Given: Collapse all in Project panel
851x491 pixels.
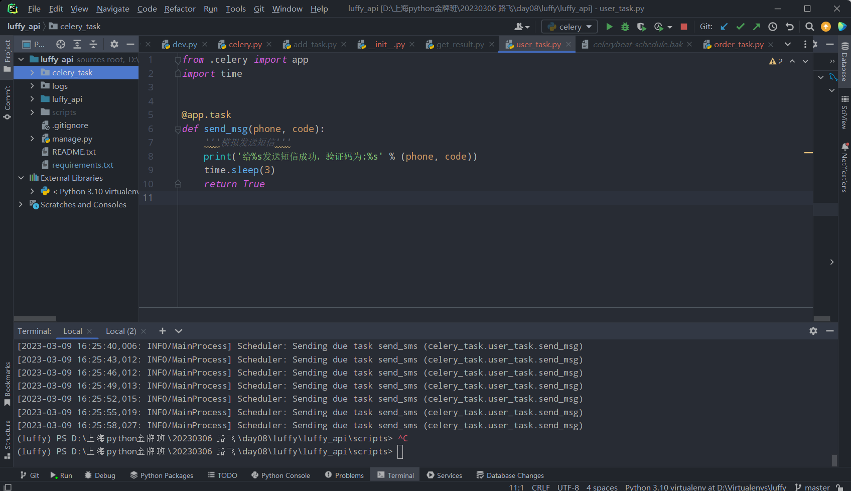Looking at the screenshot, I should point(93,44).
